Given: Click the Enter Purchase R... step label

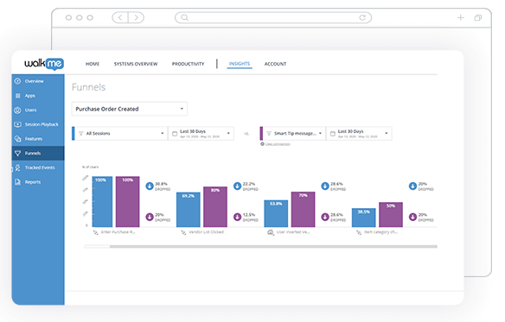Looking at the screenshot, I should point(118,232).
